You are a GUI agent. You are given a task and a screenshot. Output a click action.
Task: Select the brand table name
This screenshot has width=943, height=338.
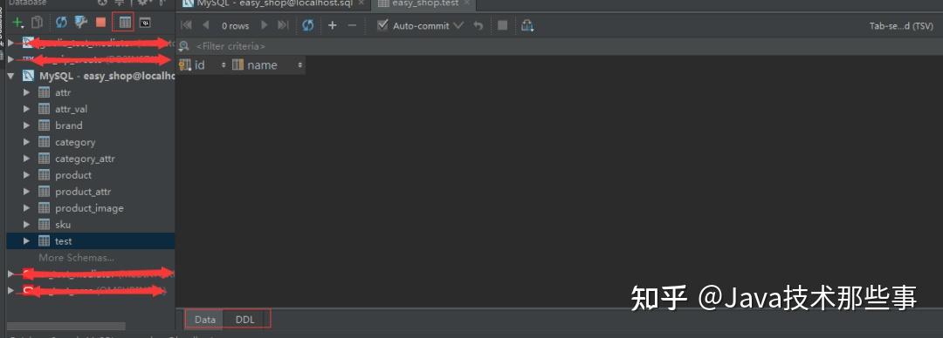coord(69,125)
